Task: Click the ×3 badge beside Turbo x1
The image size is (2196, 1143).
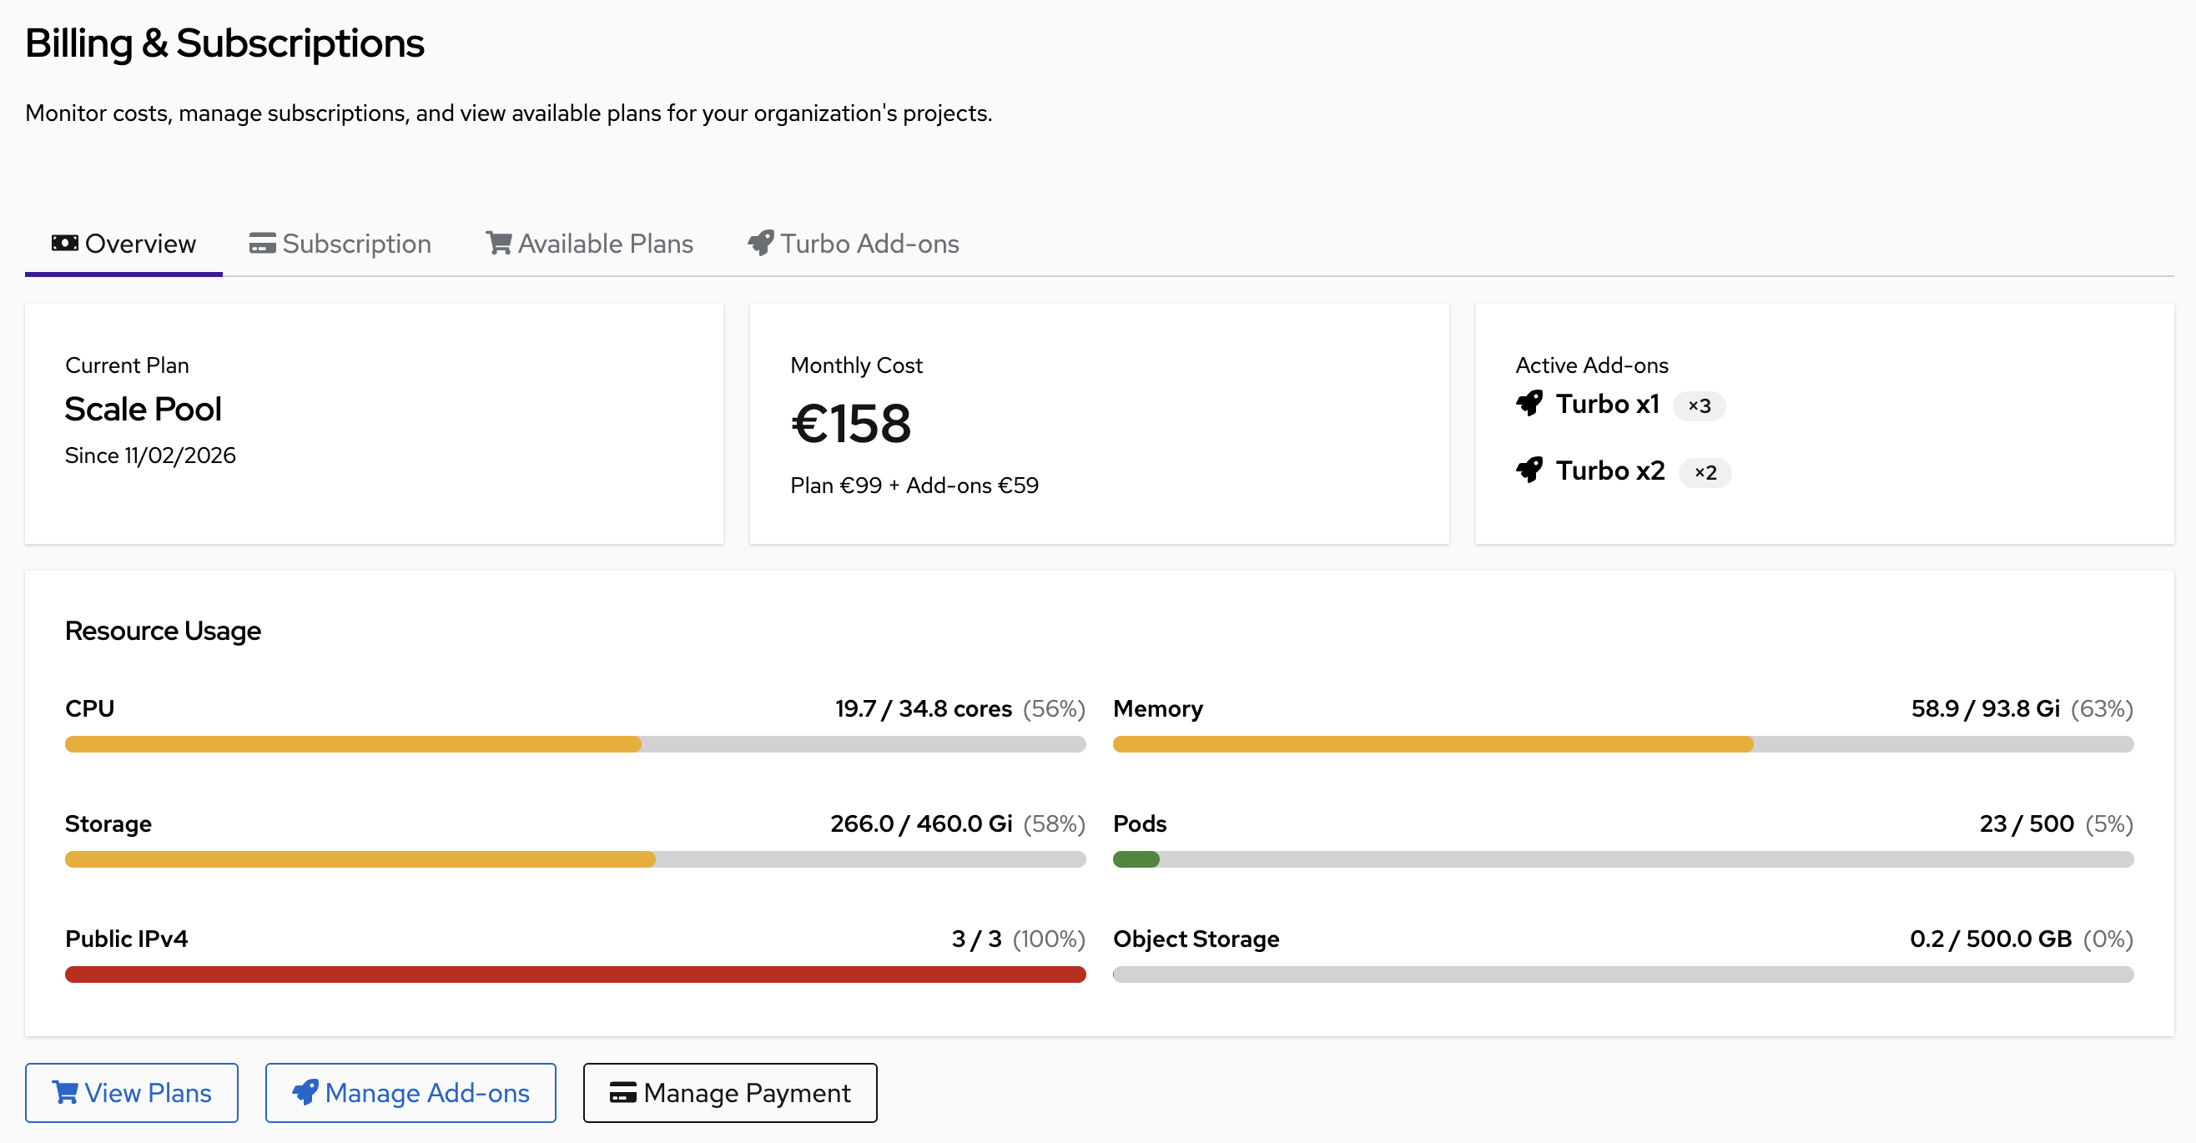Action: tap(1699, 405)
